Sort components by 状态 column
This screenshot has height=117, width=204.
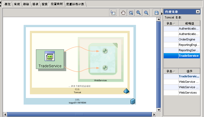click(171, 71)
